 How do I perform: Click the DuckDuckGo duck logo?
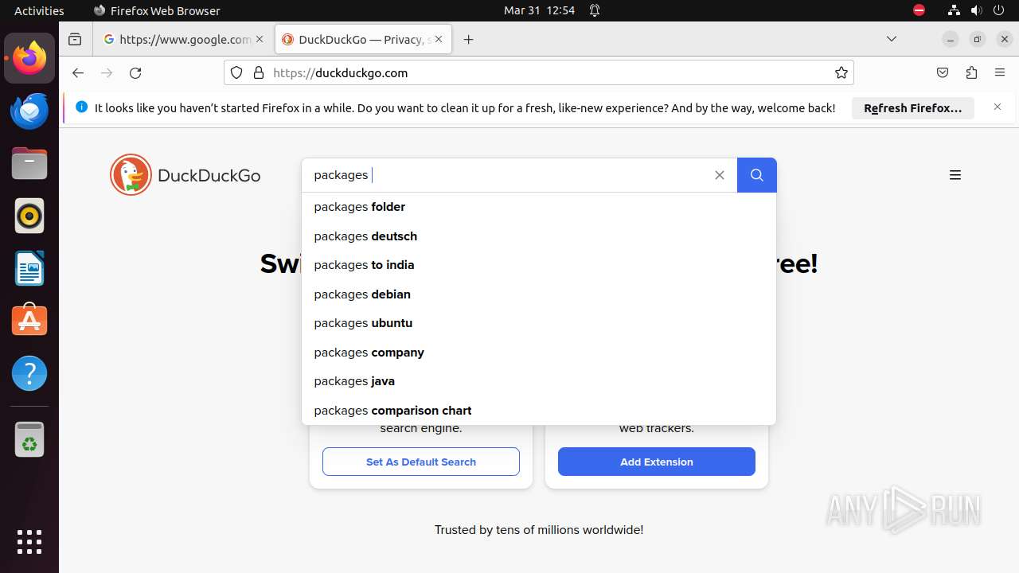131,175
